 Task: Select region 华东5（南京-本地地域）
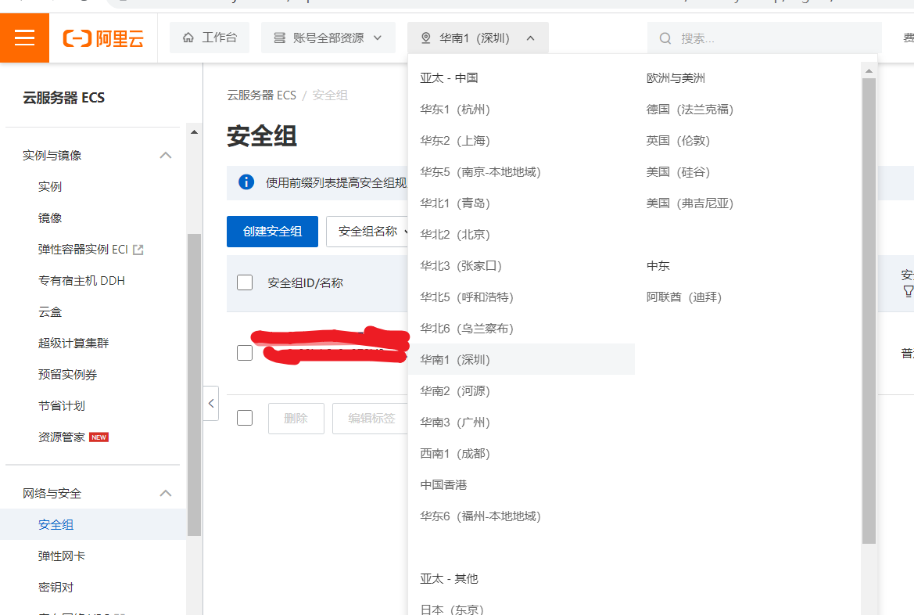[481, 171]
